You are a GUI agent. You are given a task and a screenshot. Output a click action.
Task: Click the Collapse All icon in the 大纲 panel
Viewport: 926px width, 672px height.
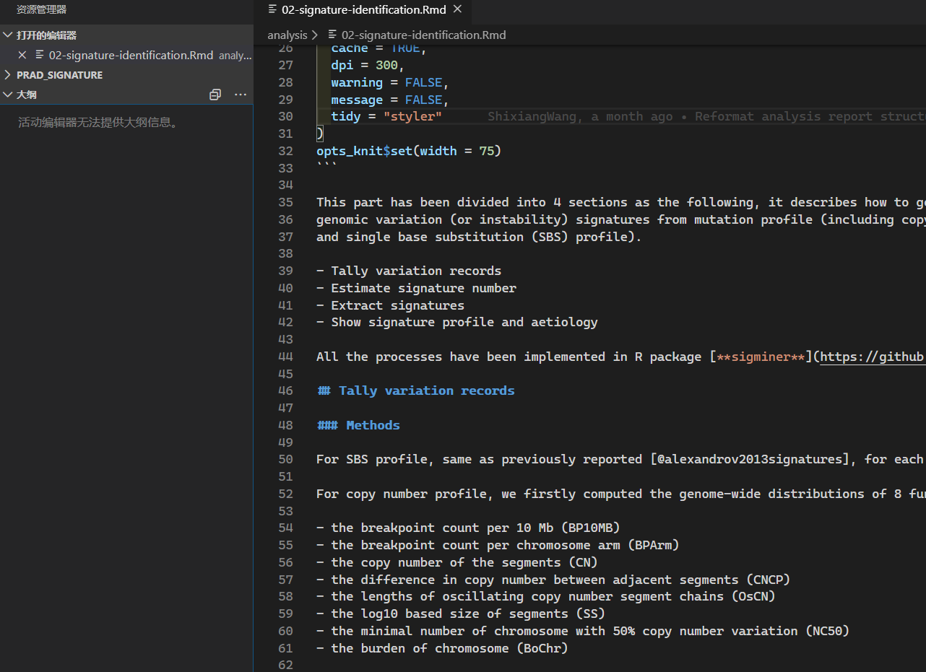(x=215, y=95)
